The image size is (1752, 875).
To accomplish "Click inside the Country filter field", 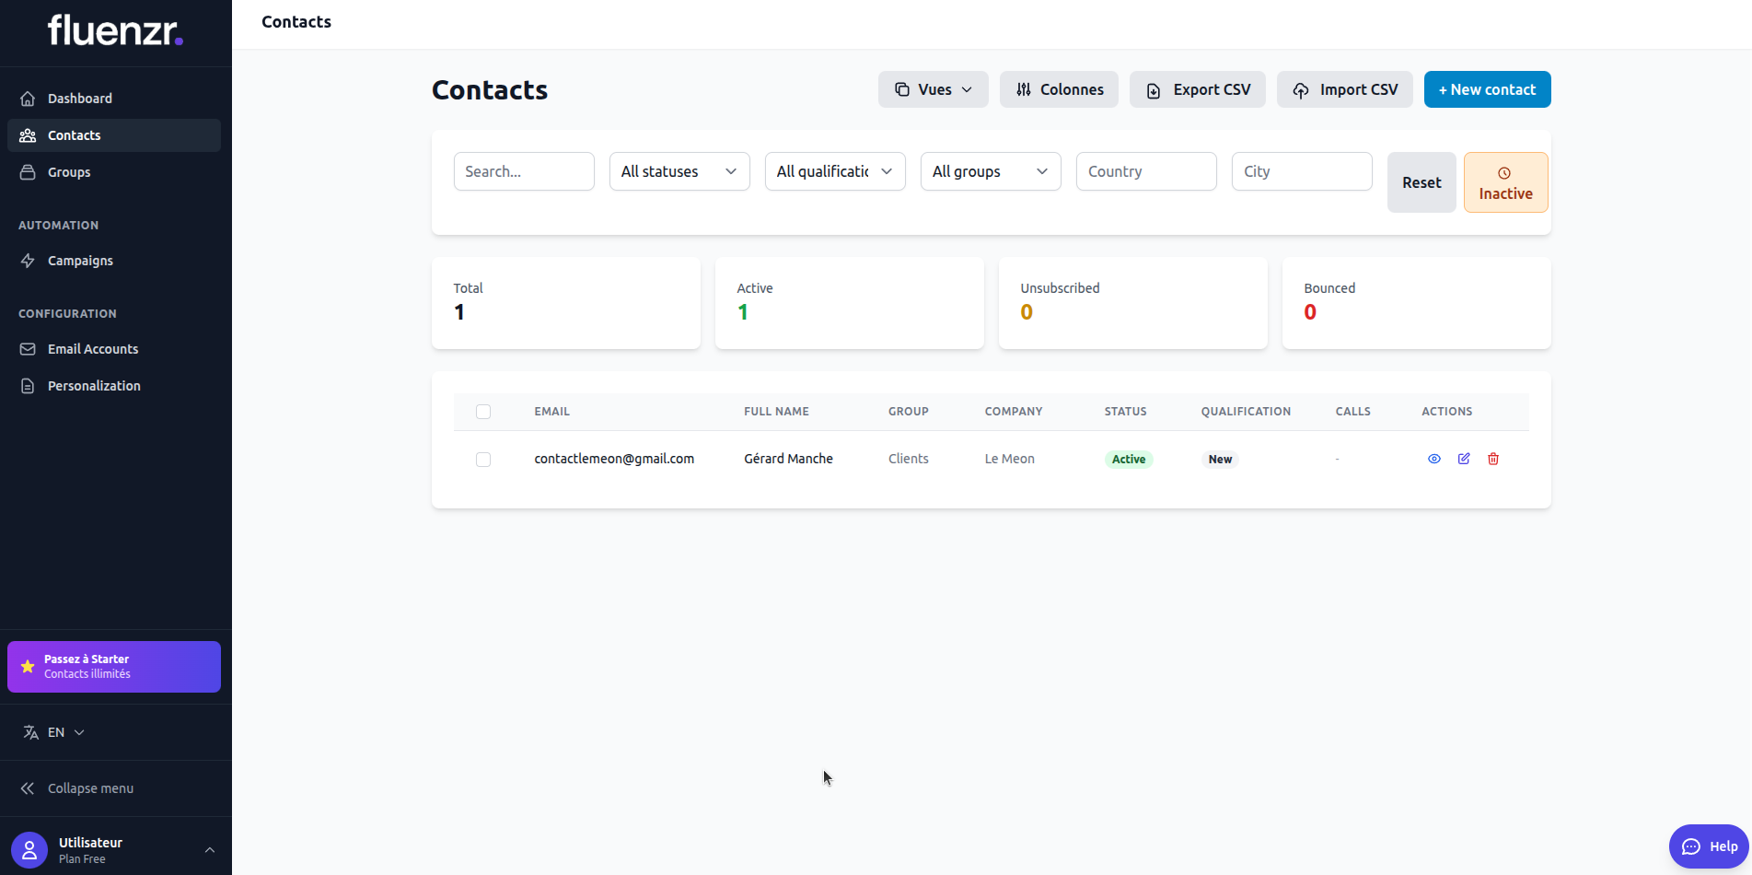I will (1145, 171).
